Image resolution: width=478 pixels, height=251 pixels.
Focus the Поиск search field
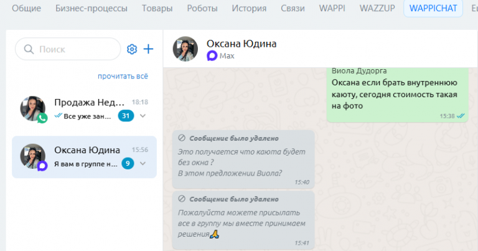click(x=68, y=49)
